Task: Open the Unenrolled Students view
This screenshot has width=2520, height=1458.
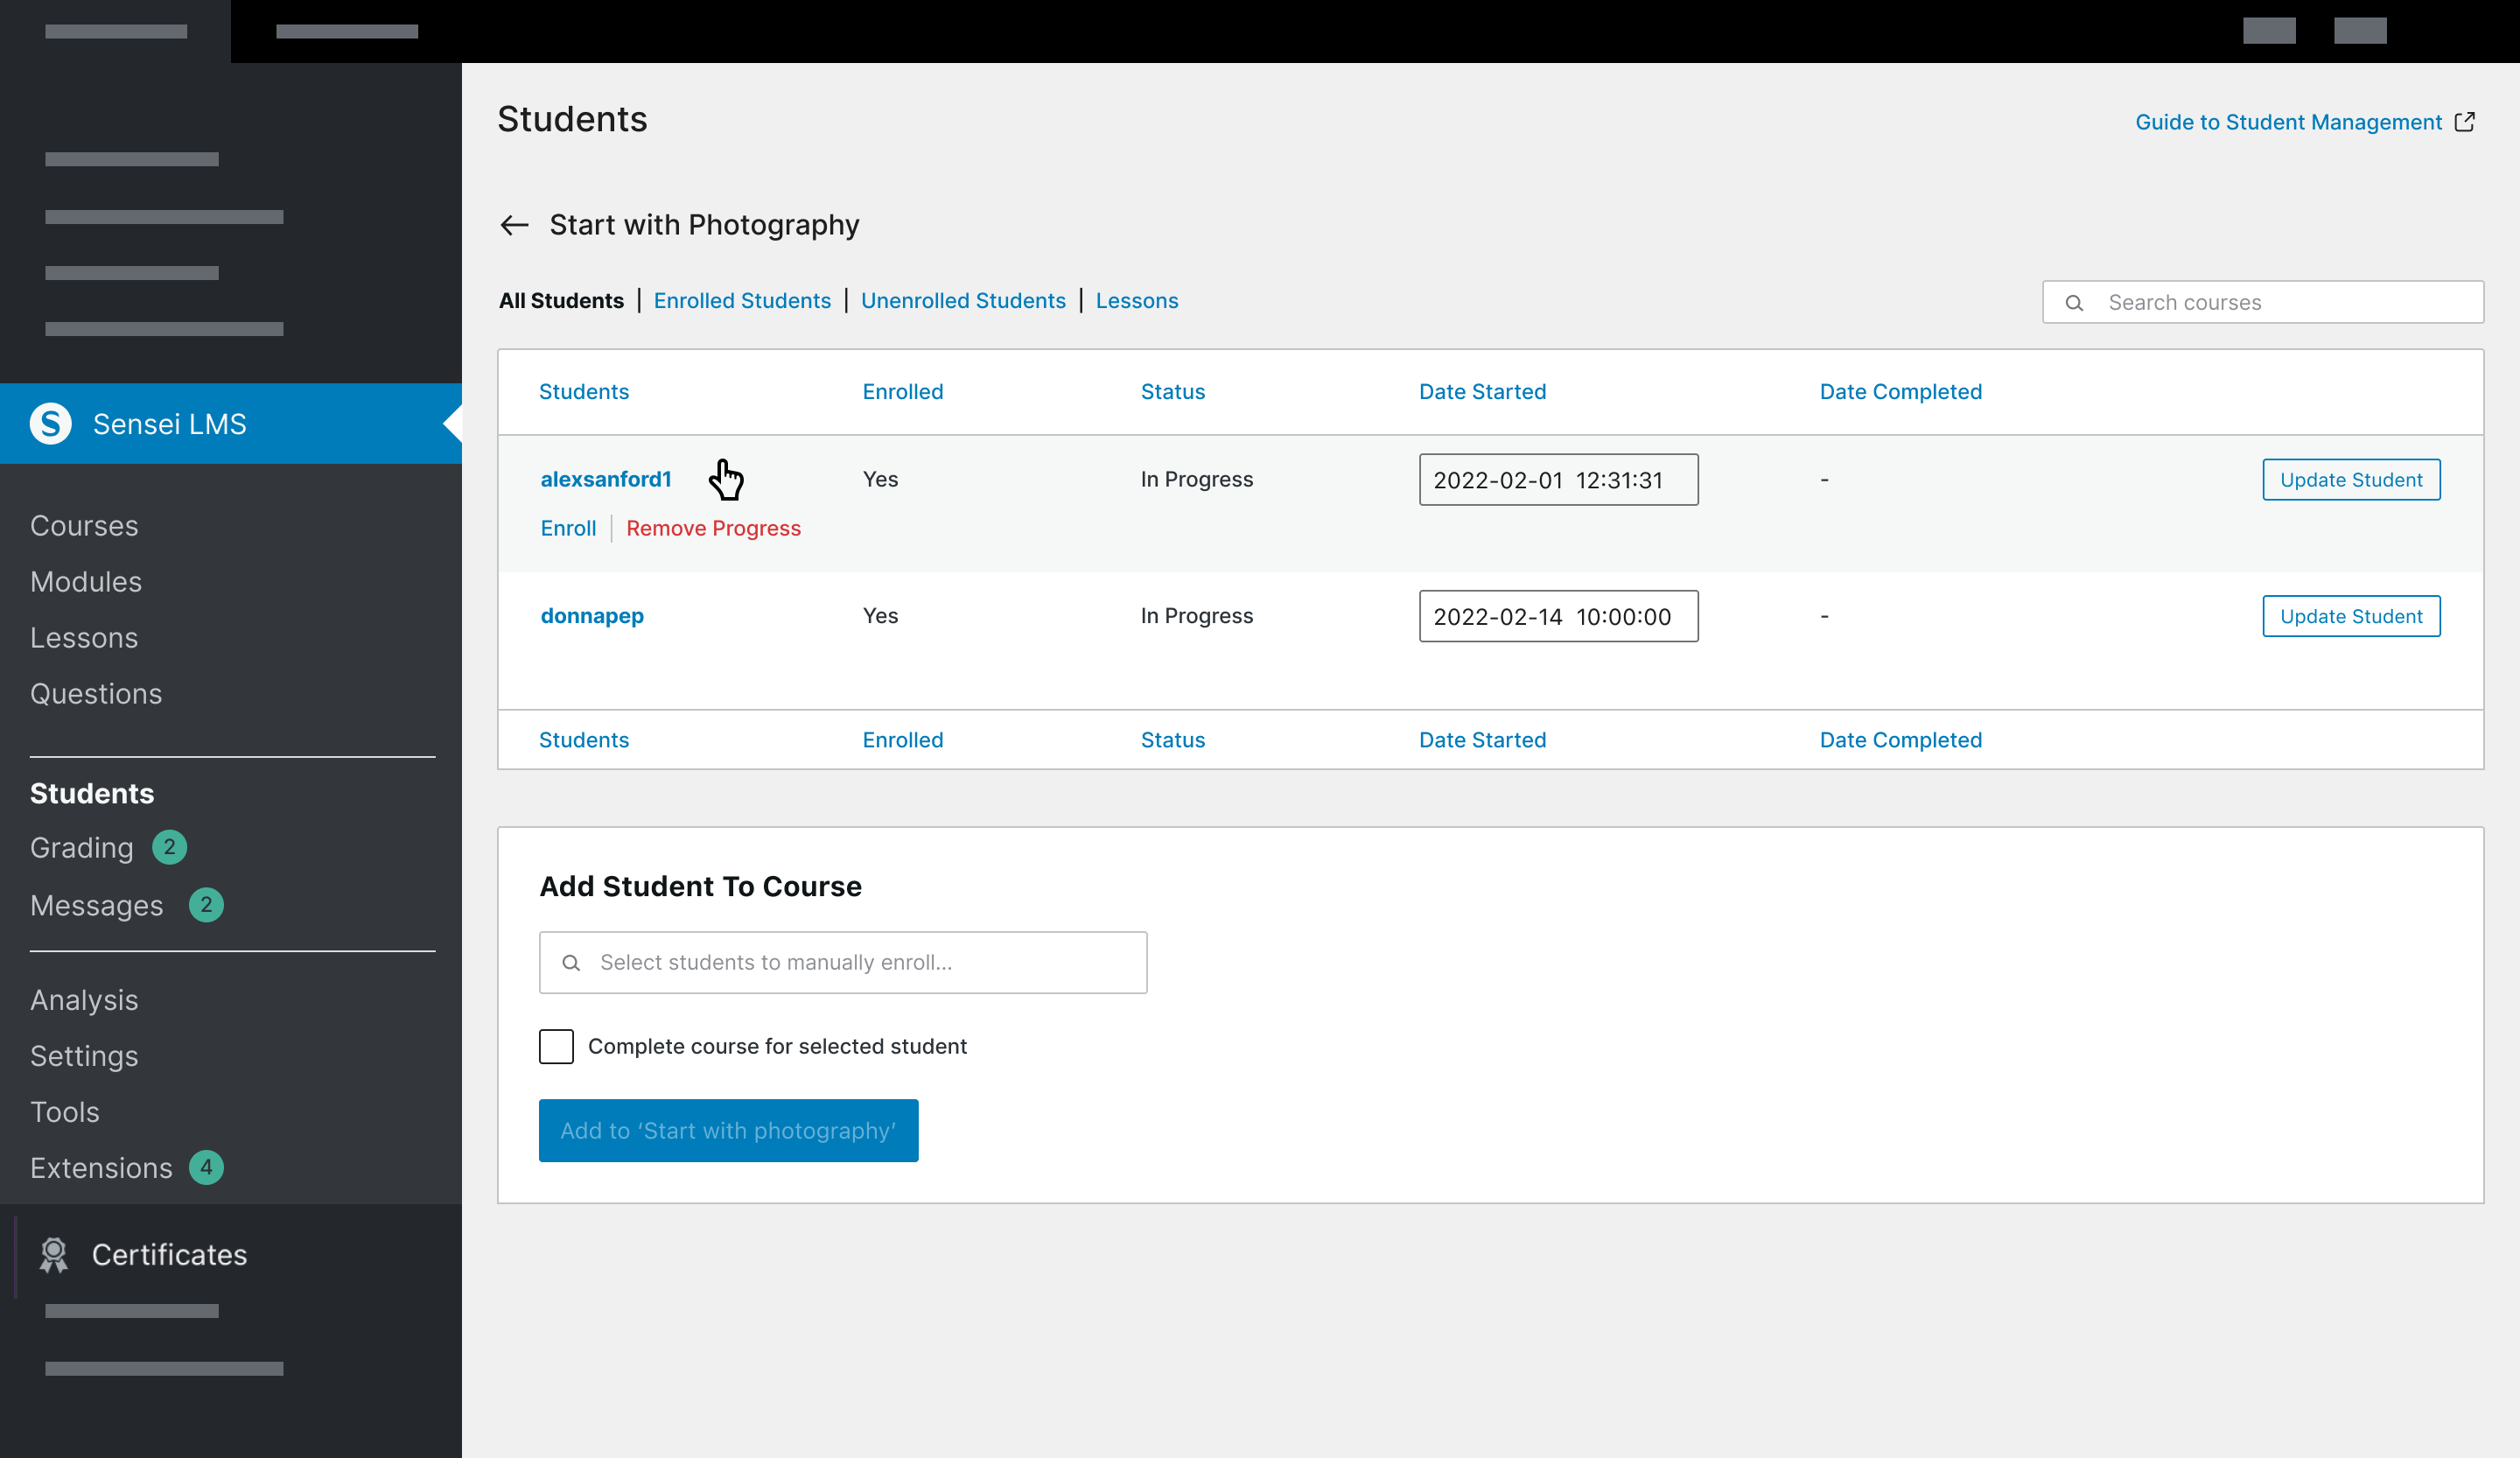Action: click(963, 300)
